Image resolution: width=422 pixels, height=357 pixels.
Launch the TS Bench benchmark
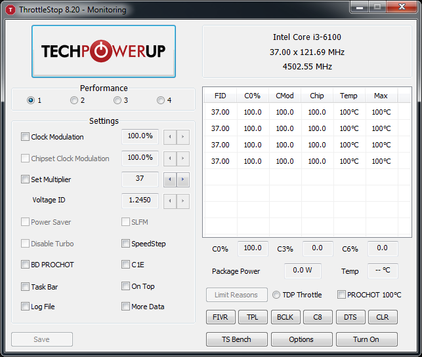pos(237,339)
